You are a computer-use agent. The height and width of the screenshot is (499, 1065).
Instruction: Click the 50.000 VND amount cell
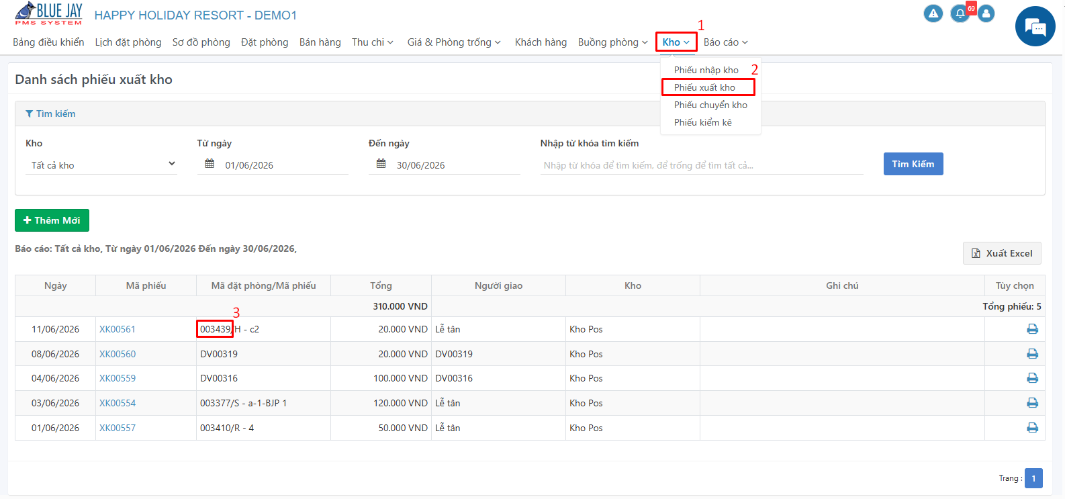(x=381, y=428)
